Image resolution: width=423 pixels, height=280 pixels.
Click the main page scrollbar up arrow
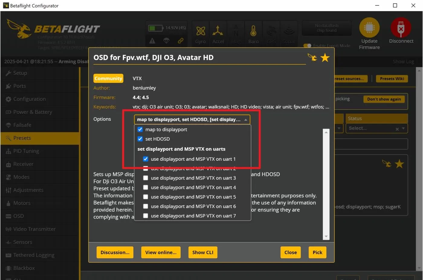click(419, 71)
